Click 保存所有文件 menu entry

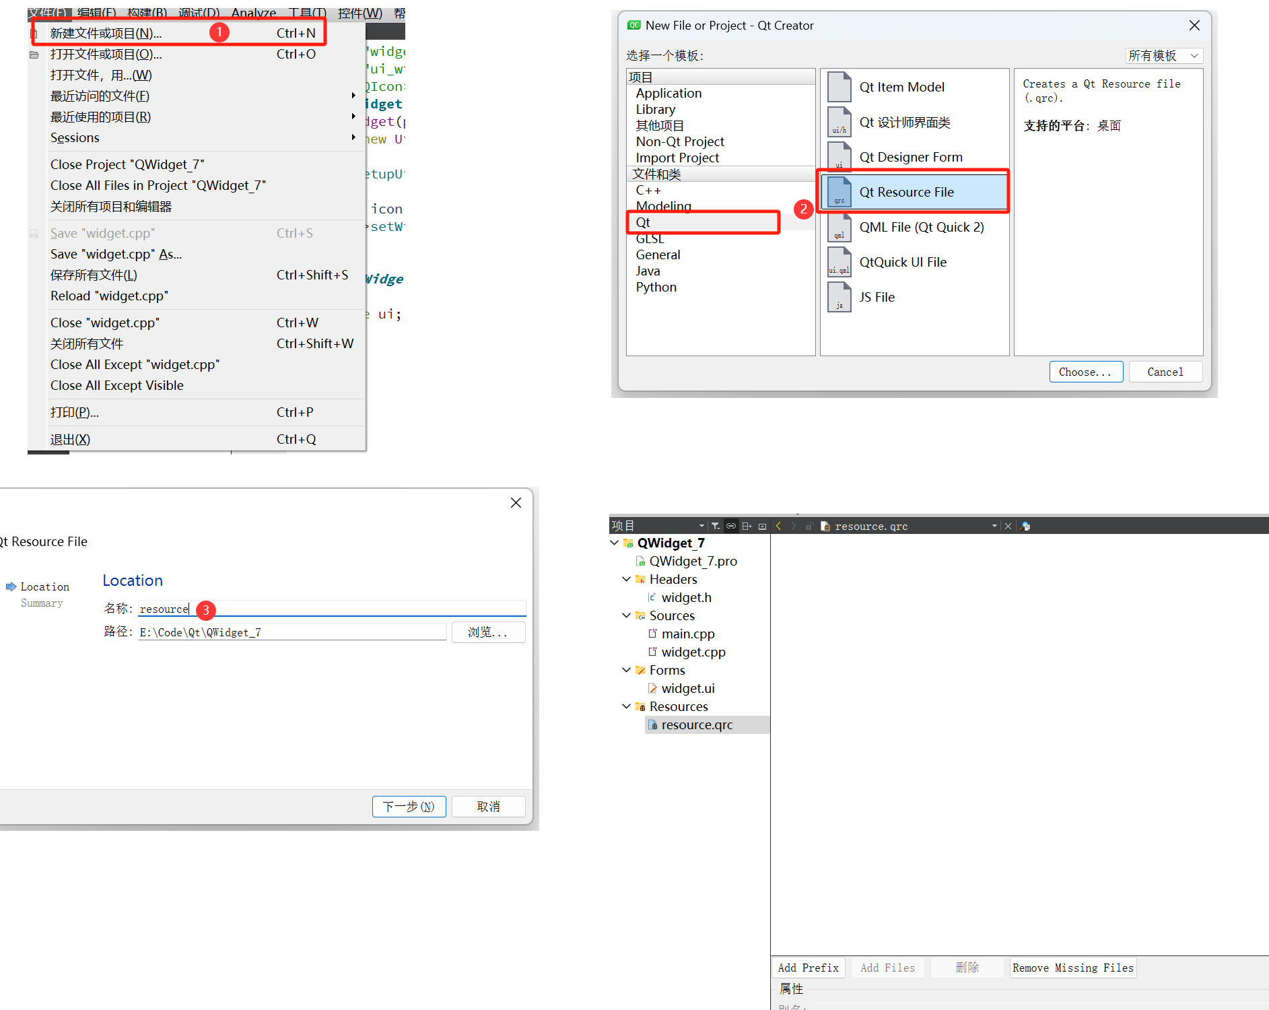point(197,275)
